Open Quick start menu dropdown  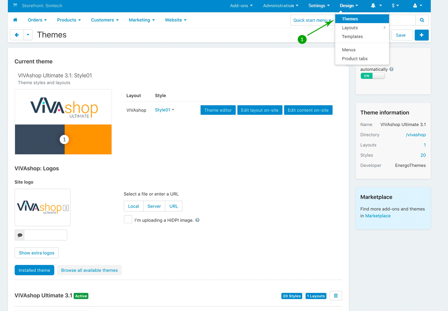pyautogui.click(x=312, y=20)
